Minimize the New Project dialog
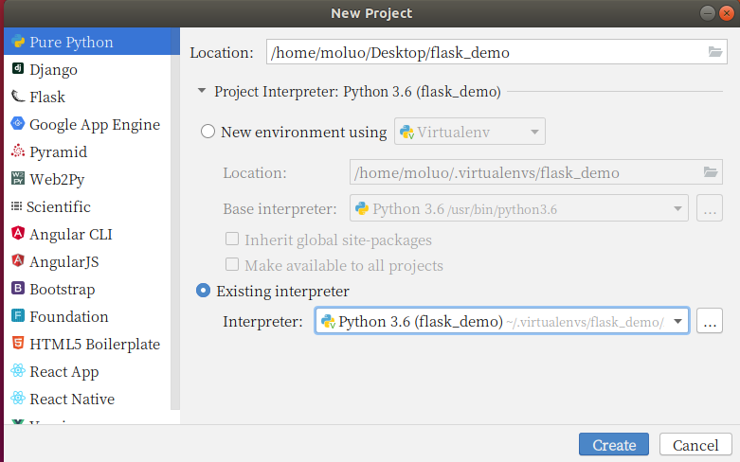740x462 pixels. pos(707,13)
